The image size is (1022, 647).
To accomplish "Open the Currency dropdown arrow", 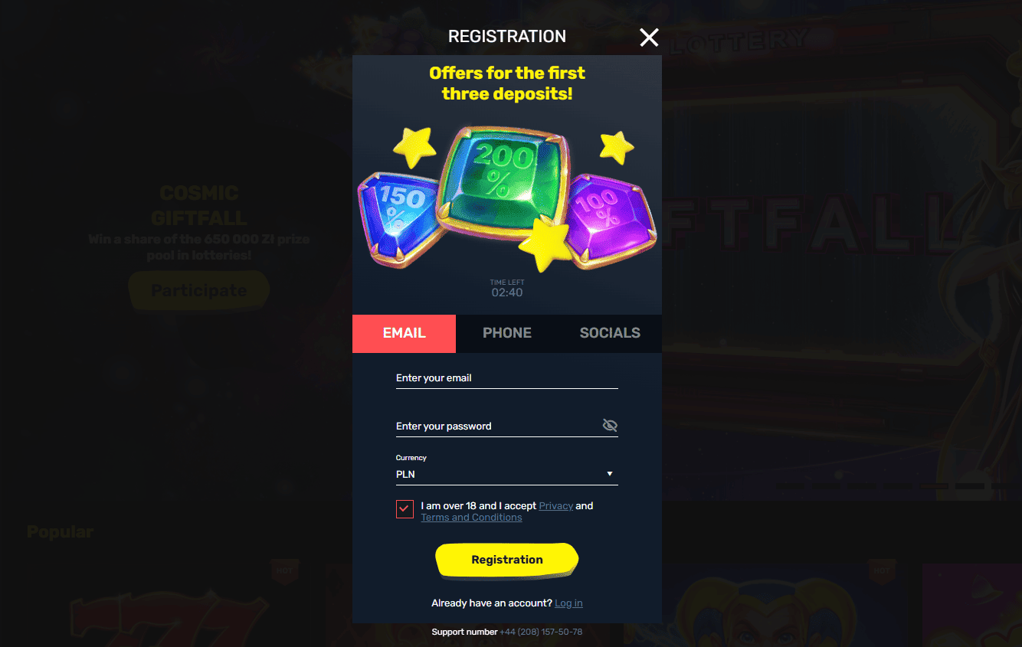I will [x=610, y=474].
